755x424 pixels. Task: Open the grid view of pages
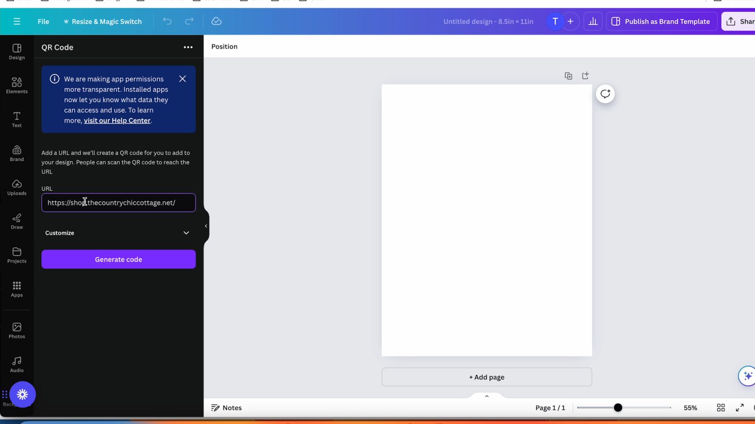tap(721, 408)
